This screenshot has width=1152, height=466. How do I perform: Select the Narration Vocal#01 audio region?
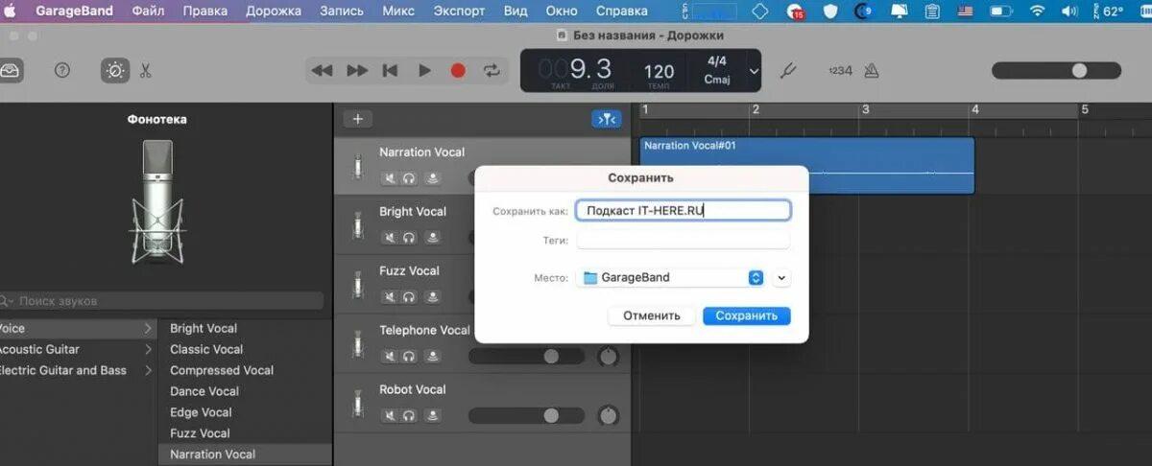pyautogui.click(x=807, y=165)
